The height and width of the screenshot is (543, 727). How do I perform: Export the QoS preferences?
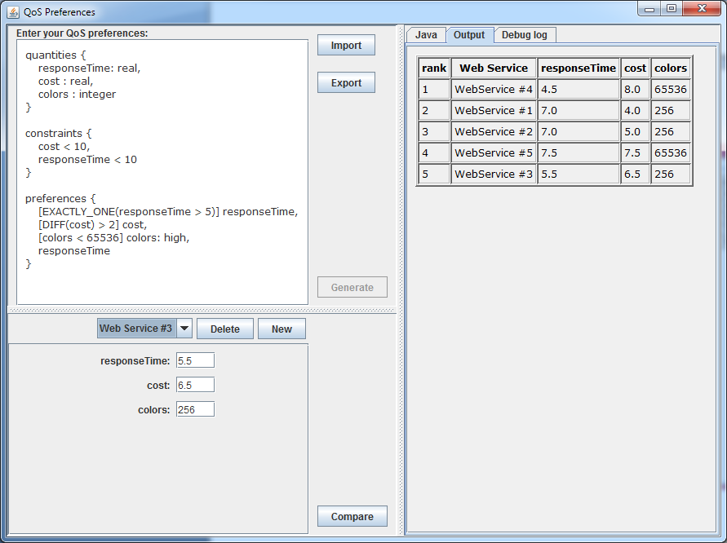tap(346, 82)
